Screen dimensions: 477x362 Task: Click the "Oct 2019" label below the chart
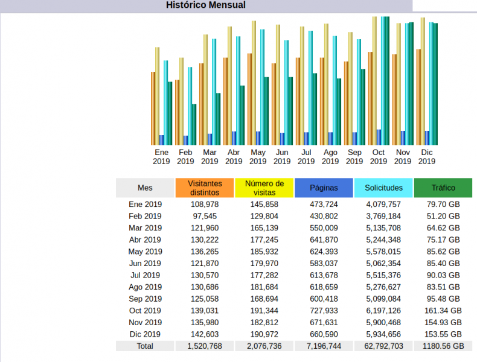click(x=378, y=157)
